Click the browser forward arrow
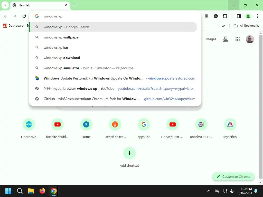The height and width of the screenshot is (197, 263). 15,16
